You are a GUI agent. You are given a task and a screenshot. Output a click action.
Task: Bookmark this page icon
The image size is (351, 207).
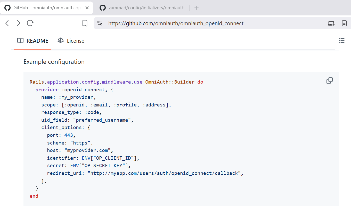85,23
